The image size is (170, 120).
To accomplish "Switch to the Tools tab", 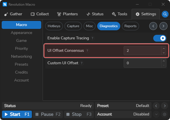I will pos(119,14).
